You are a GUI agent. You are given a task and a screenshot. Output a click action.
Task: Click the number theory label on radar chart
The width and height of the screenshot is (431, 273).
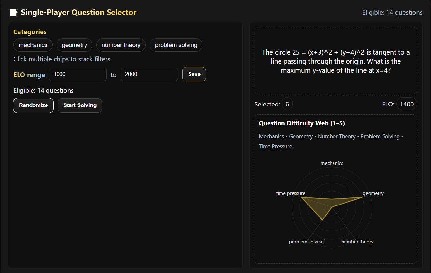point(357,242)
